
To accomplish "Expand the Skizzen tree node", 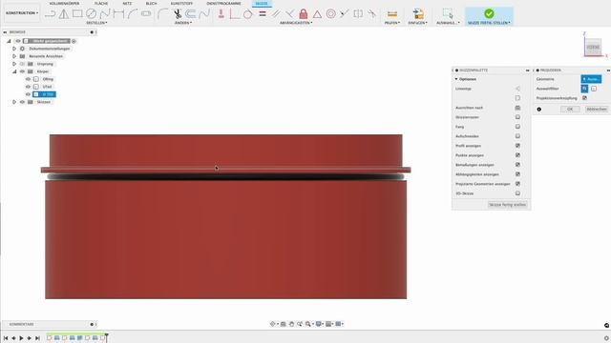I will [14, 102].
